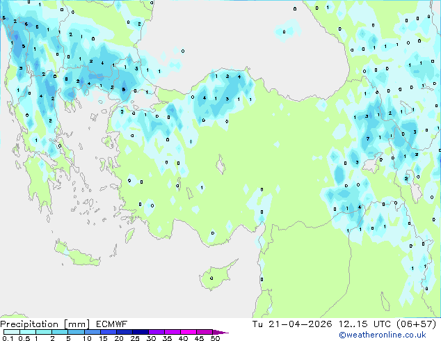Click the lightest 0.1 mm legend swatch
This screenshot has width=441, height=341.
tap(12, 332)
